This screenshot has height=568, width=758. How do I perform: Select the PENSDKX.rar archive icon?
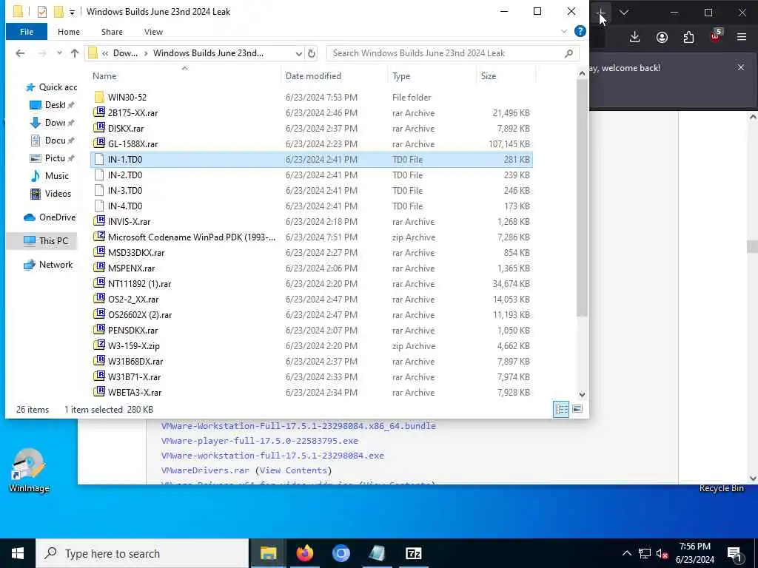tap(99, 330)
